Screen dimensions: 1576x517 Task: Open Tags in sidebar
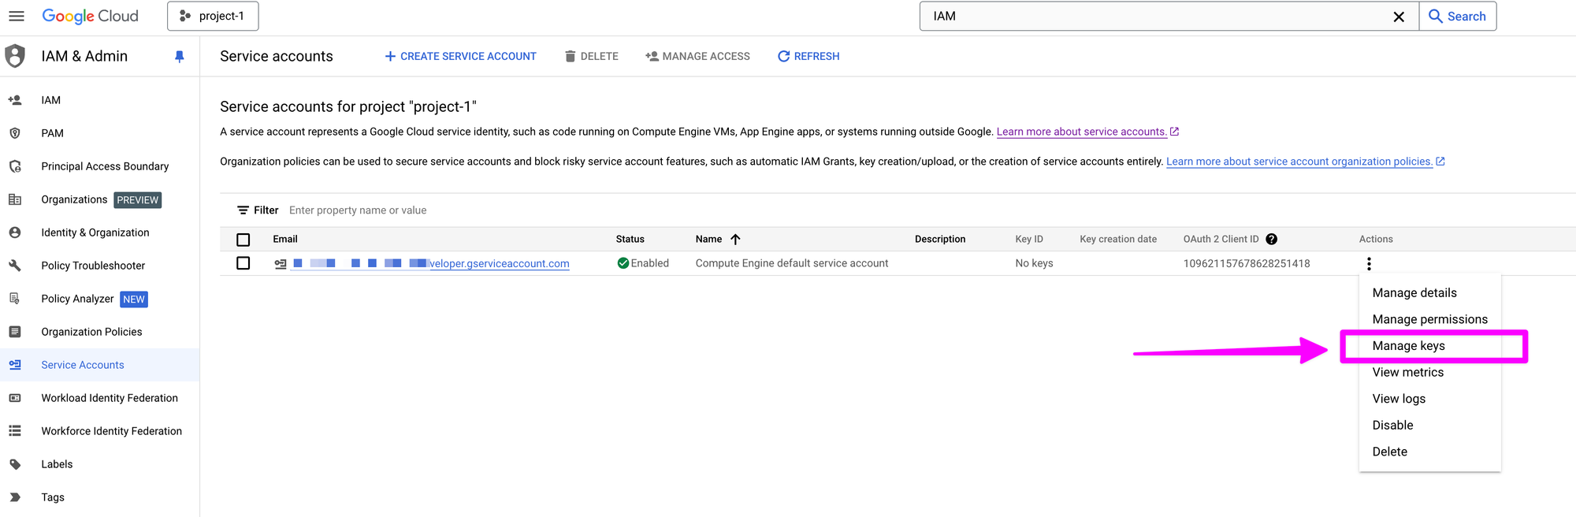point(53,497)
